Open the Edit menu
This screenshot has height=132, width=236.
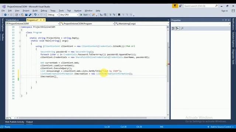10,11
